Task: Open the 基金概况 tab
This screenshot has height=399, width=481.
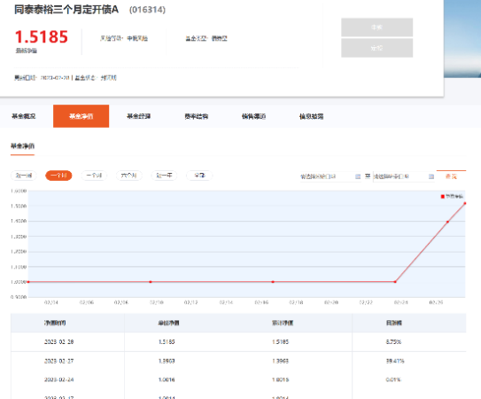Action: (24, 116)
